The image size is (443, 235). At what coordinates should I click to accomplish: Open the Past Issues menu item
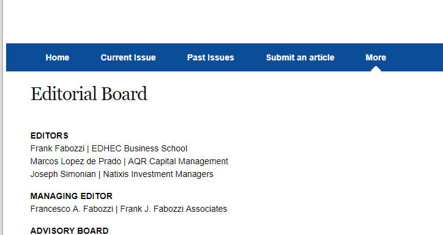pyautogui.click(x=210, y=57)
